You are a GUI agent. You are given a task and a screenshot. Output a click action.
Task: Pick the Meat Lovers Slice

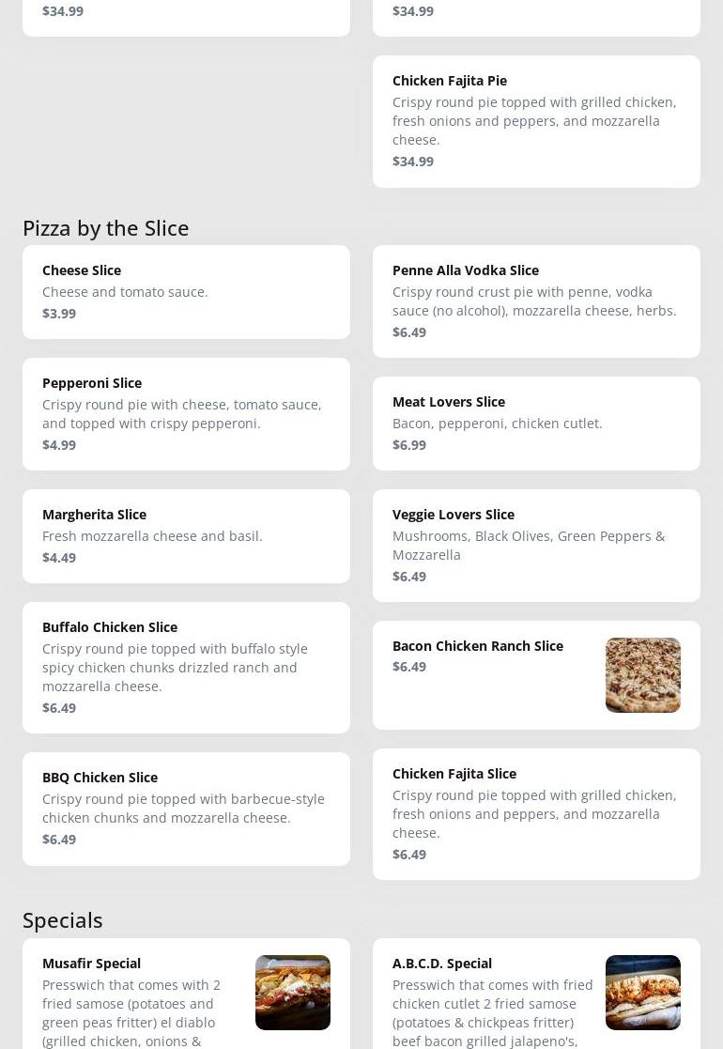click(536, 423)
